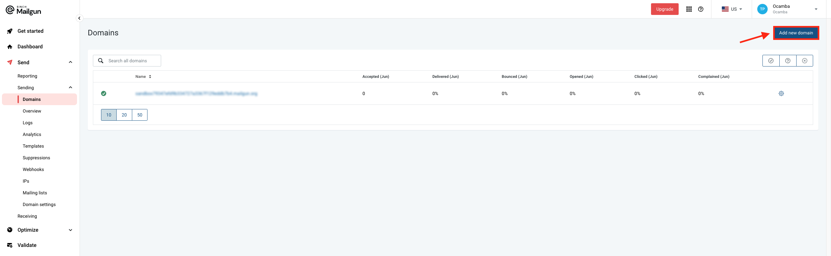
Task: Click the Accepted (Jun) column header
Action: pos(376,77)
